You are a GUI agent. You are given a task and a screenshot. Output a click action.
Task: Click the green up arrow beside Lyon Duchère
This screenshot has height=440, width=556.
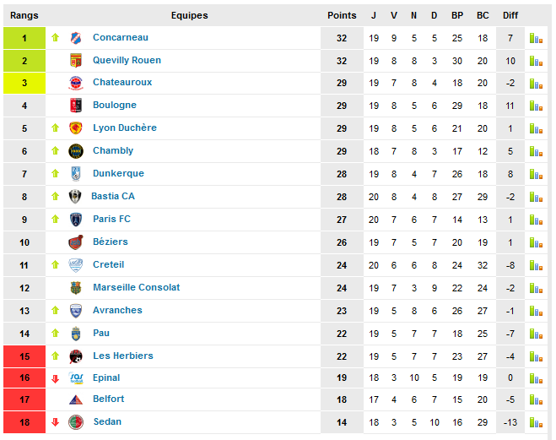(x=55, y=128)
